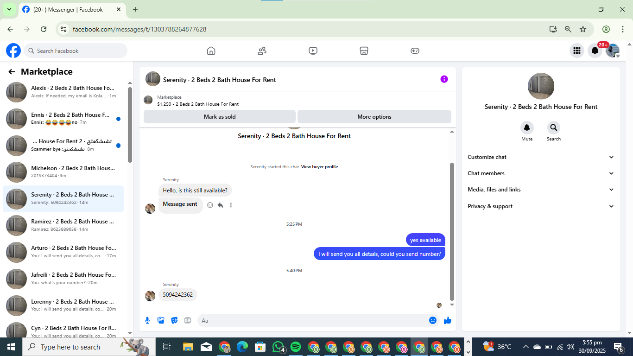Open the Windows Start menu
Viewport: 633px width, 356px height.
click(11, 347)
